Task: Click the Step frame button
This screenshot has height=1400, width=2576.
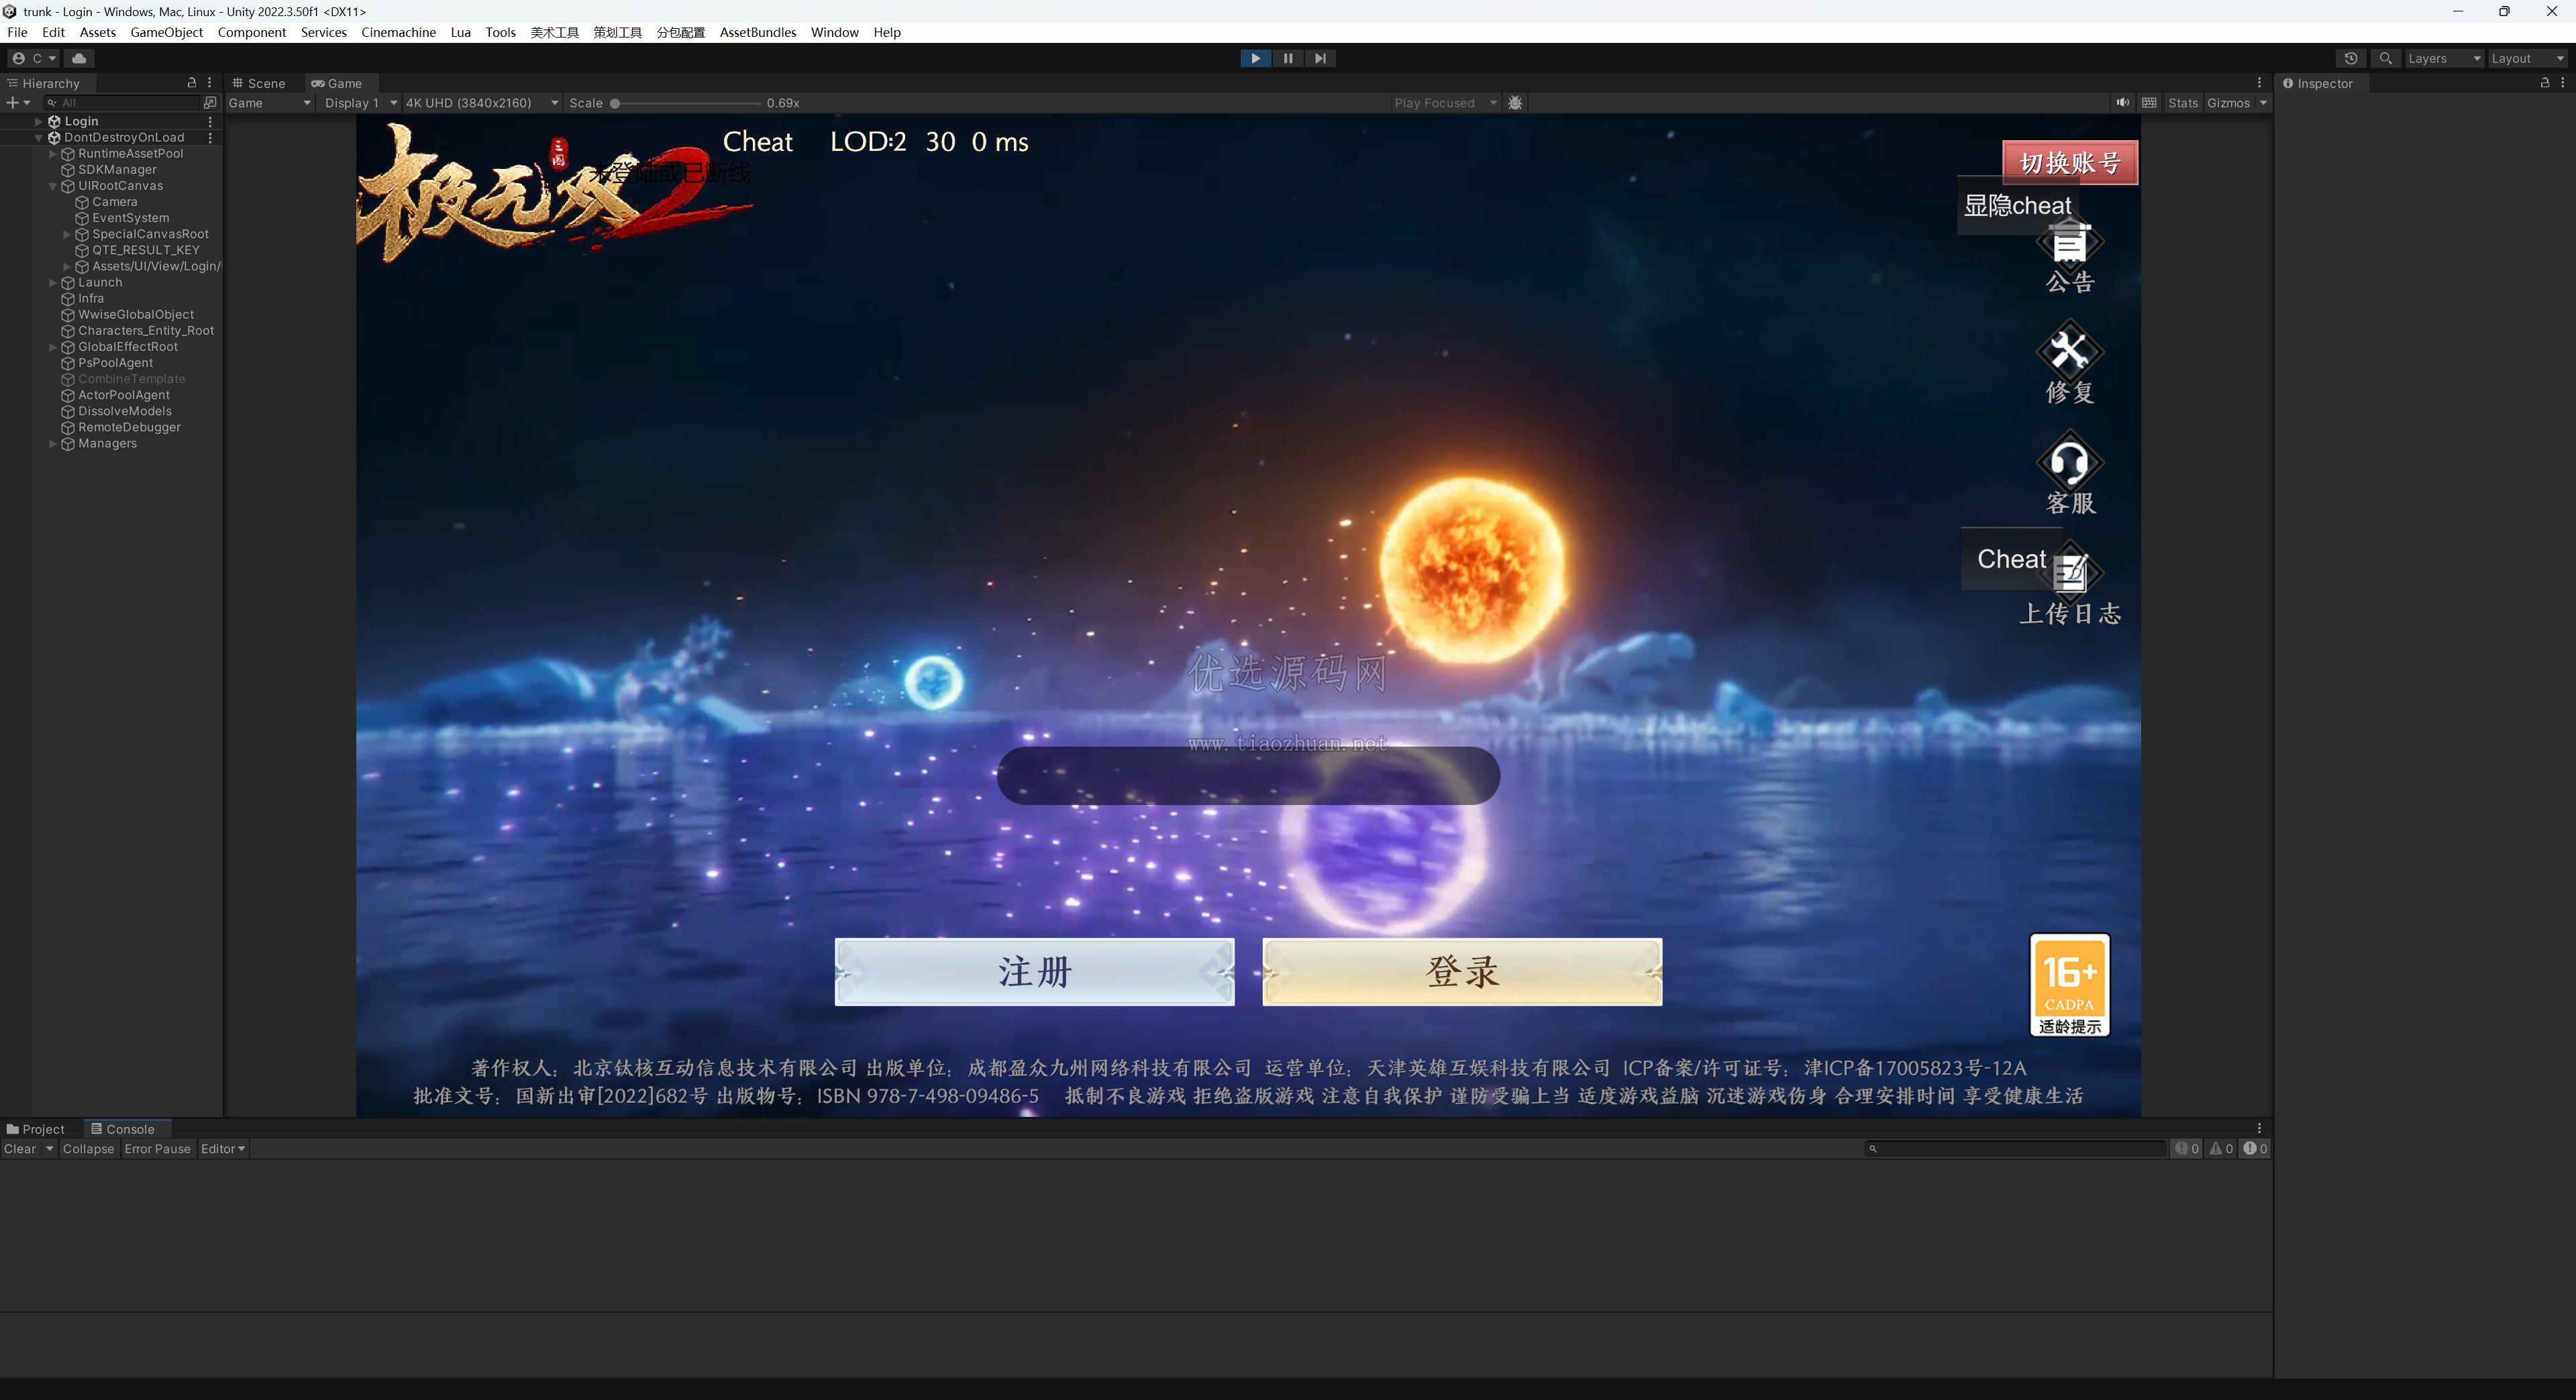Action: 1320,58
